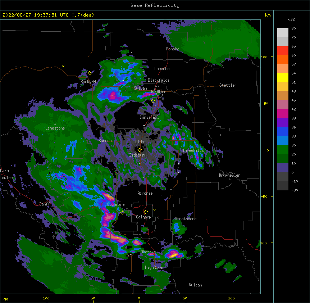The width and height of the screenshot is (310, 303).
Task: Click the ThreeHills town label
Action: click(193, 150)
